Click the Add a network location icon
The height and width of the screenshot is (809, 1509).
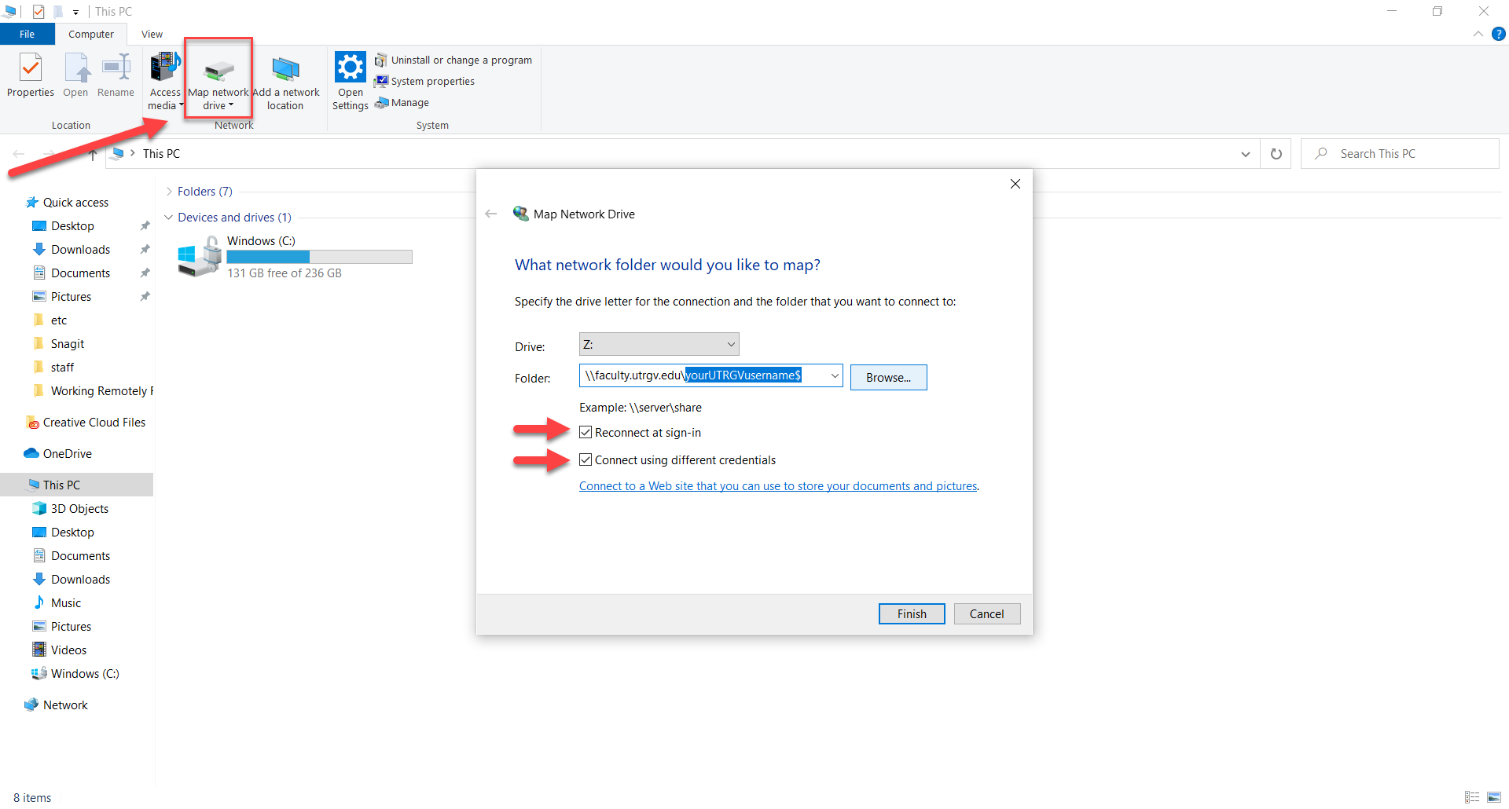pyautogui.click(x=285, y=69)
